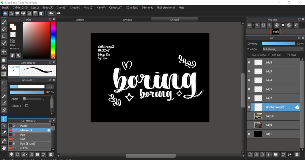The height and width of the screenshot is (160, 305).
Task: Open the Tệp(F) menu
Action: point(5,7)
